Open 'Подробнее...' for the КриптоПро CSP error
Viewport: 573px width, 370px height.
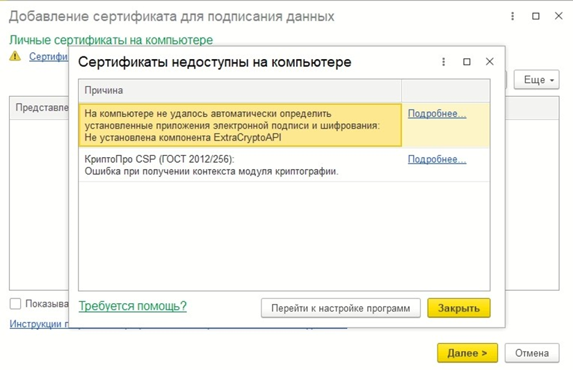coord(437,159)
